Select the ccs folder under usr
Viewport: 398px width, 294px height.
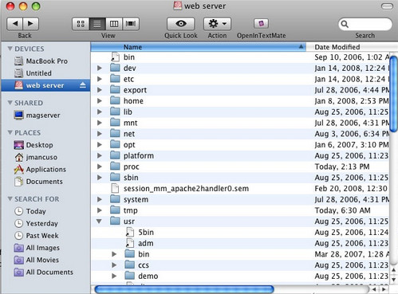click(240, 265)
